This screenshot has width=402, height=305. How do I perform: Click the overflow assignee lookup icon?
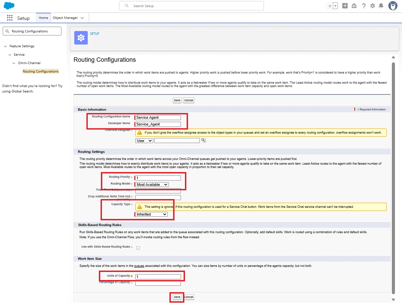coord(203,140)
